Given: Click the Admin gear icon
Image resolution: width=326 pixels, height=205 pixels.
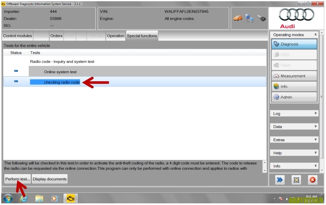Looking at the screenshot, I should 276,97.
